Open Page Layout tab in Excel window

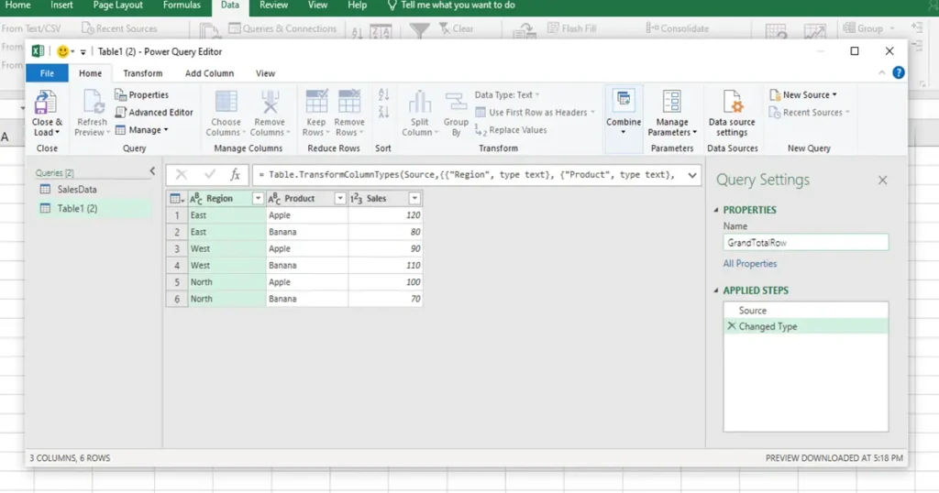[118, 5]
